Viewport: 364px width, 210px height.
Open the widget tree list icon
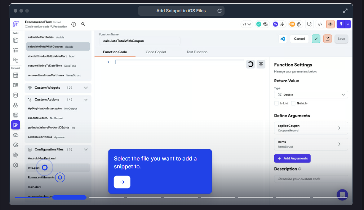15,50
